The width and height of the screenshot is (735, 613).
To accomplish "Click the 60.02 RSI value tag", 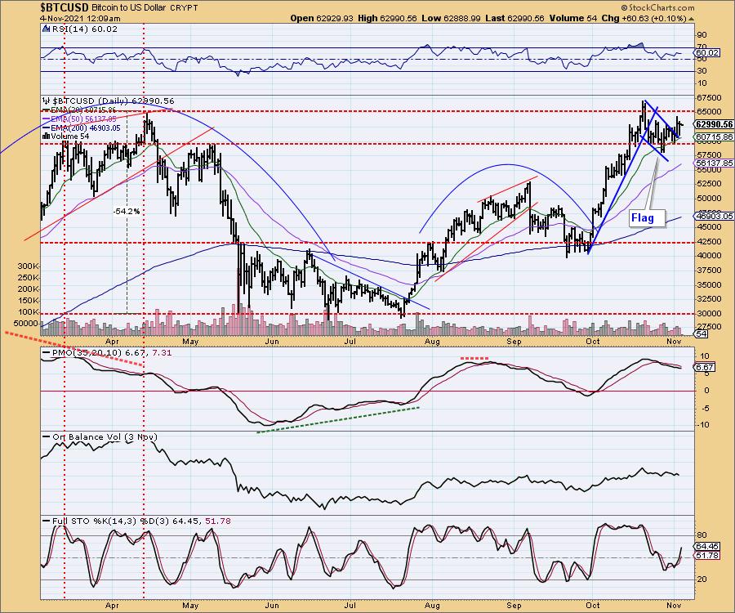I will coord(707,52).
